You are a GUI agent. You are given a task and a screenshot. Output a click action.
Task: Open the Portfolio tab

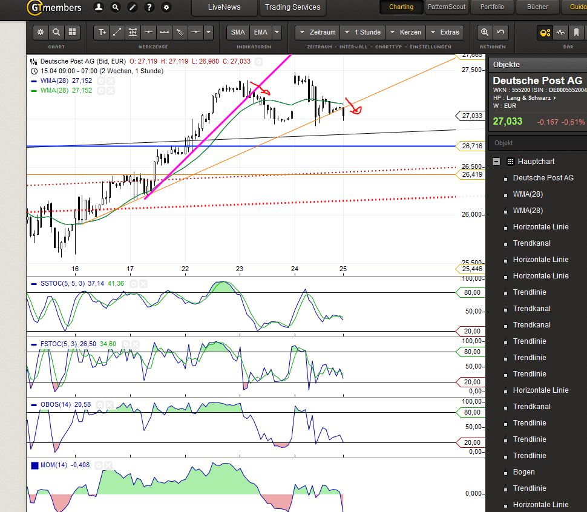click(492, 7)
